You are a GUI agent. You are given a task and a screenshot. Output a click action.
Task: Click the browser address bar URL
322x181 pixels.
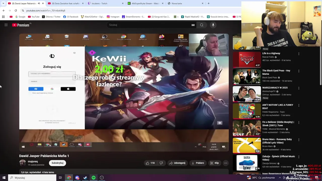pyautogui.click(x=46, y=11)
